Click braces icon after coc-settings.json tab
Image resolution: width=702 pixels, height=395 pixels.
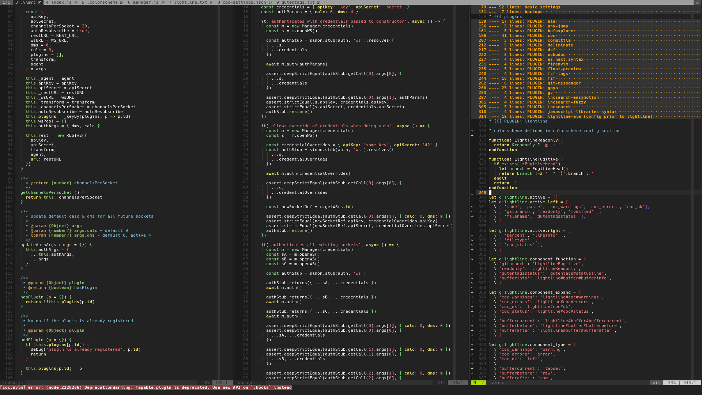point(270,2)
